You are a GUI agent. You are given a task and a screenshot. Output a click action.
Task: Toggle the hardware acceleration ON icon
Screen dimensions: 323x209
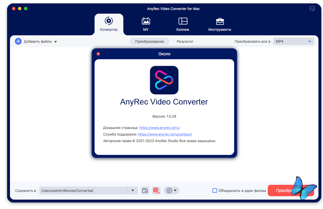[156, 190]
